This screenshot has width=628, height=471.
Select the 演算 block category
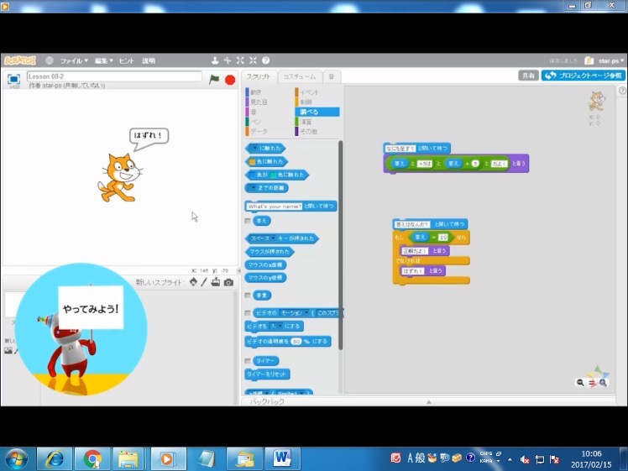(306, 122)
